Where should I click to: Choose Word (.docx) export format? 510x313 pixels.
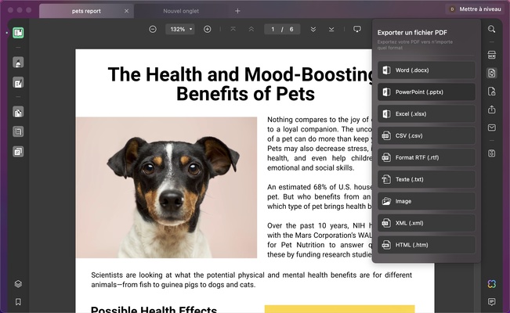point(426,70)
